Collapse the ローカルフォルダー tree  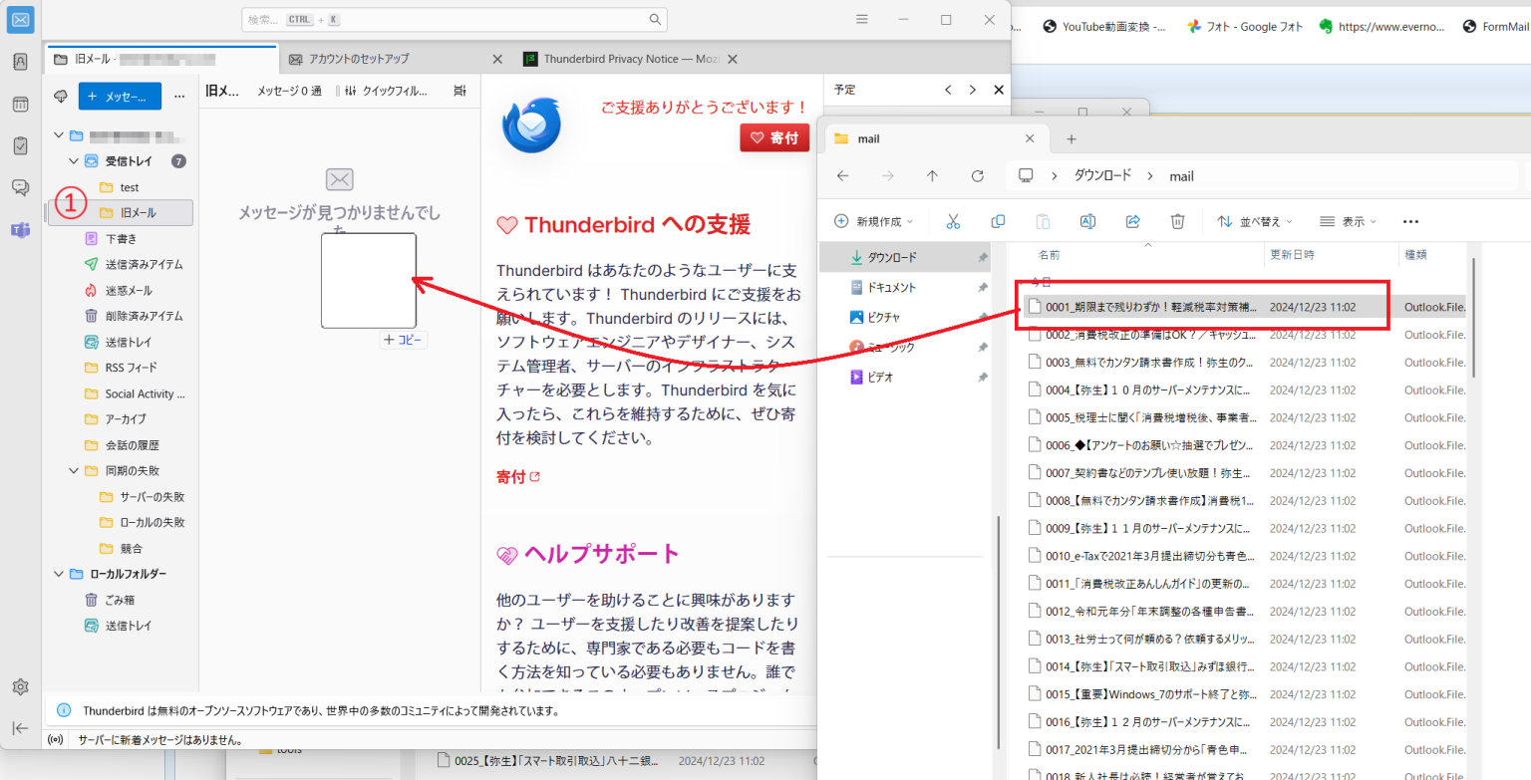[60, 574]
